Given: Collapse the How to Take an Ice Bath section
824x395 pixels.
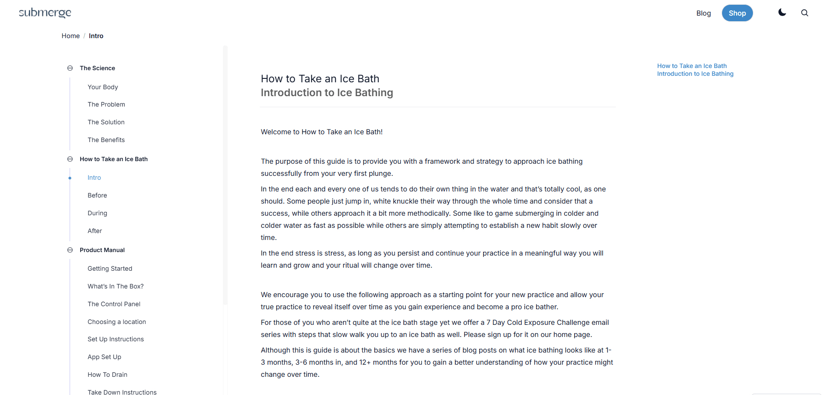Looking at the screenshot, I should [70, 159].
